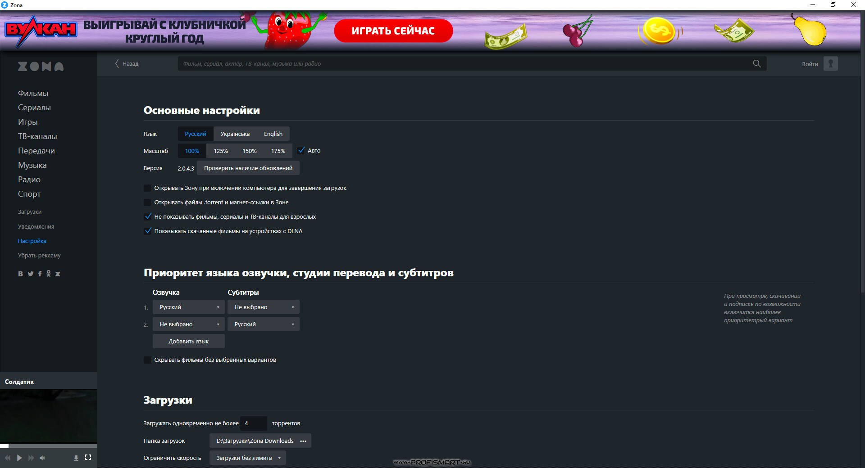Viewport: 865px width, 468px height.
Task: Click the Солдатик video thumbnail
Action: (x=49, y=416)
